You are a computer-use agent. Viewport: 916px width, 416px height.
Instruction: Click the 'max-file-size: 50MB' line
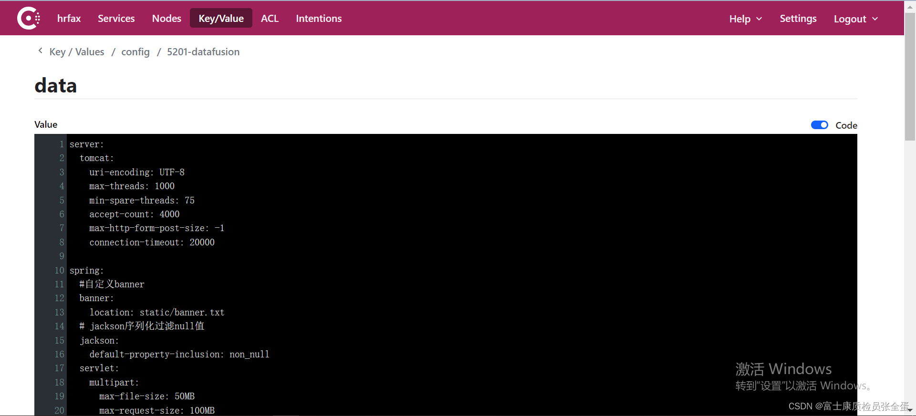pyautogui.click(x=147, y=396)
